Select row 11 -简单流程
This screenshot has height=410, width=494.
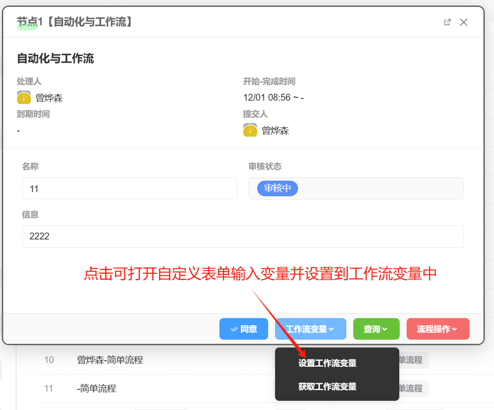96,388
